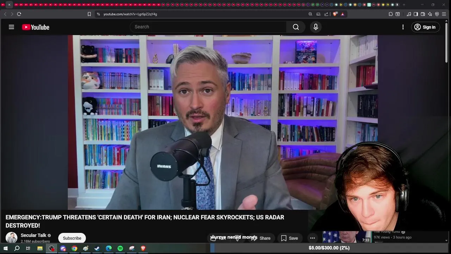451x254 pixels.
Task: Reload the page in the browser
Action: tap(19, 14)
